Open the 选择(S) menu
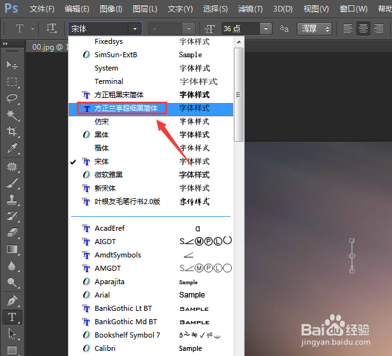This screenshot has width=392, height=356. [x=215, y=9]
